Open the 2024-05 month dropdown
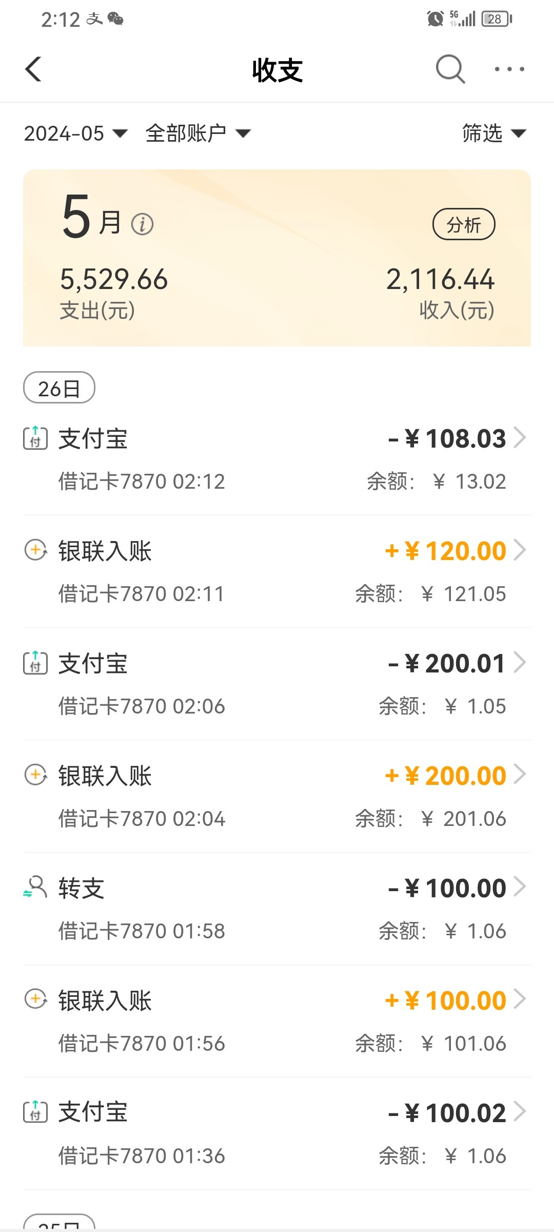The width and height of the screenshot is (554, 1232). point(75,133)
